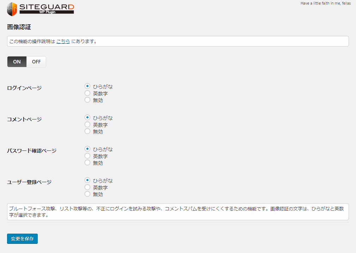Switch image authentication to ON

(x=17, y=62)
